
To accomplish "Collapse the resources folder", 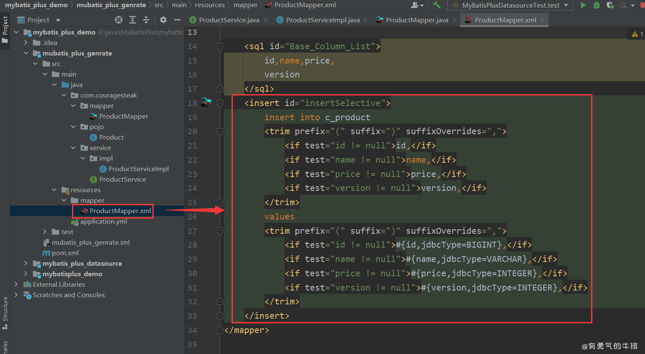I will pos(54,190).
